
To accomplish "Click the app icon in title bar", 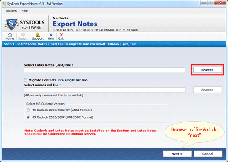I will pyautogui.click(x=4, y=4).
